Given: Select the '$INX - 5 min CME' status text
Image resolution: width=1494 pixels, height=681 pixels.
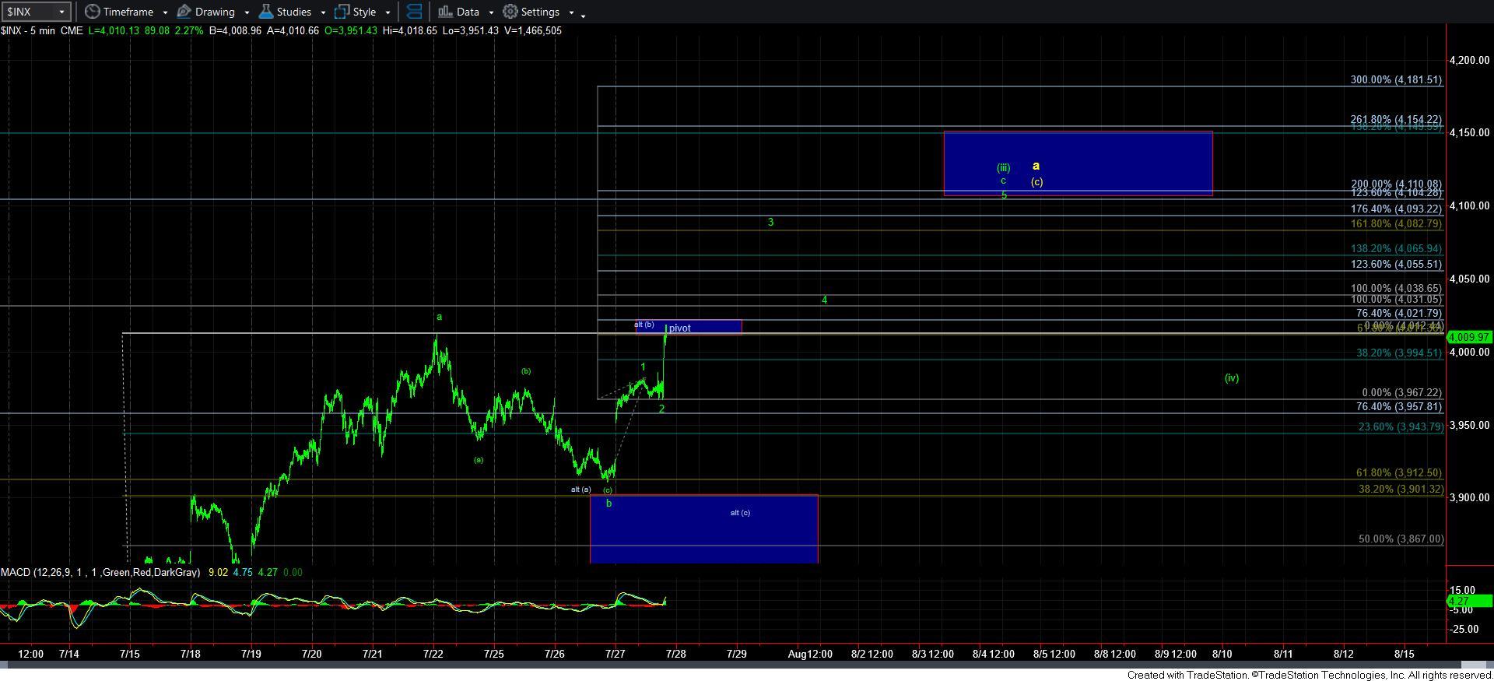Looking at the screenshot, I should pos(41,30).
